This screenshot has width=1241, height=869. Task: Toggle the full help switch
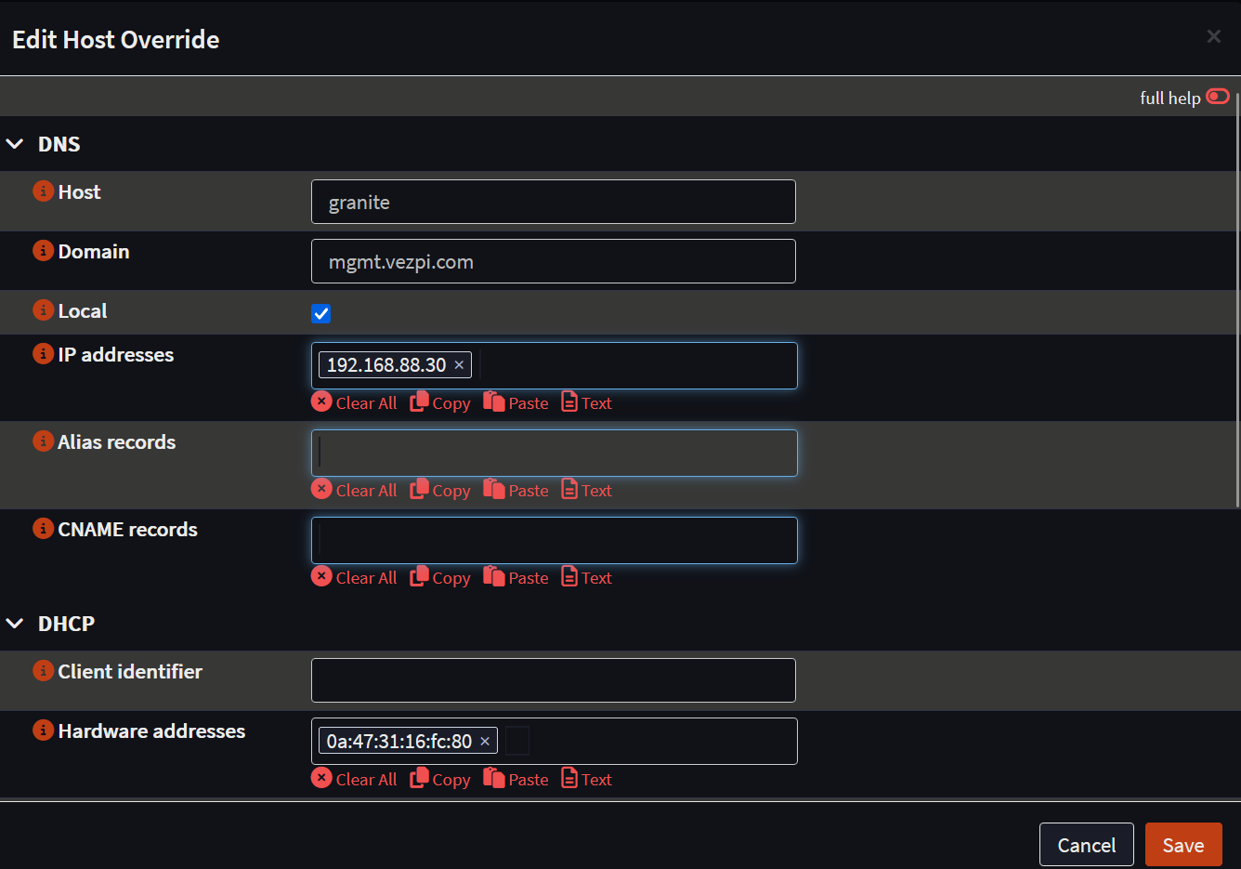point(1217,97)
